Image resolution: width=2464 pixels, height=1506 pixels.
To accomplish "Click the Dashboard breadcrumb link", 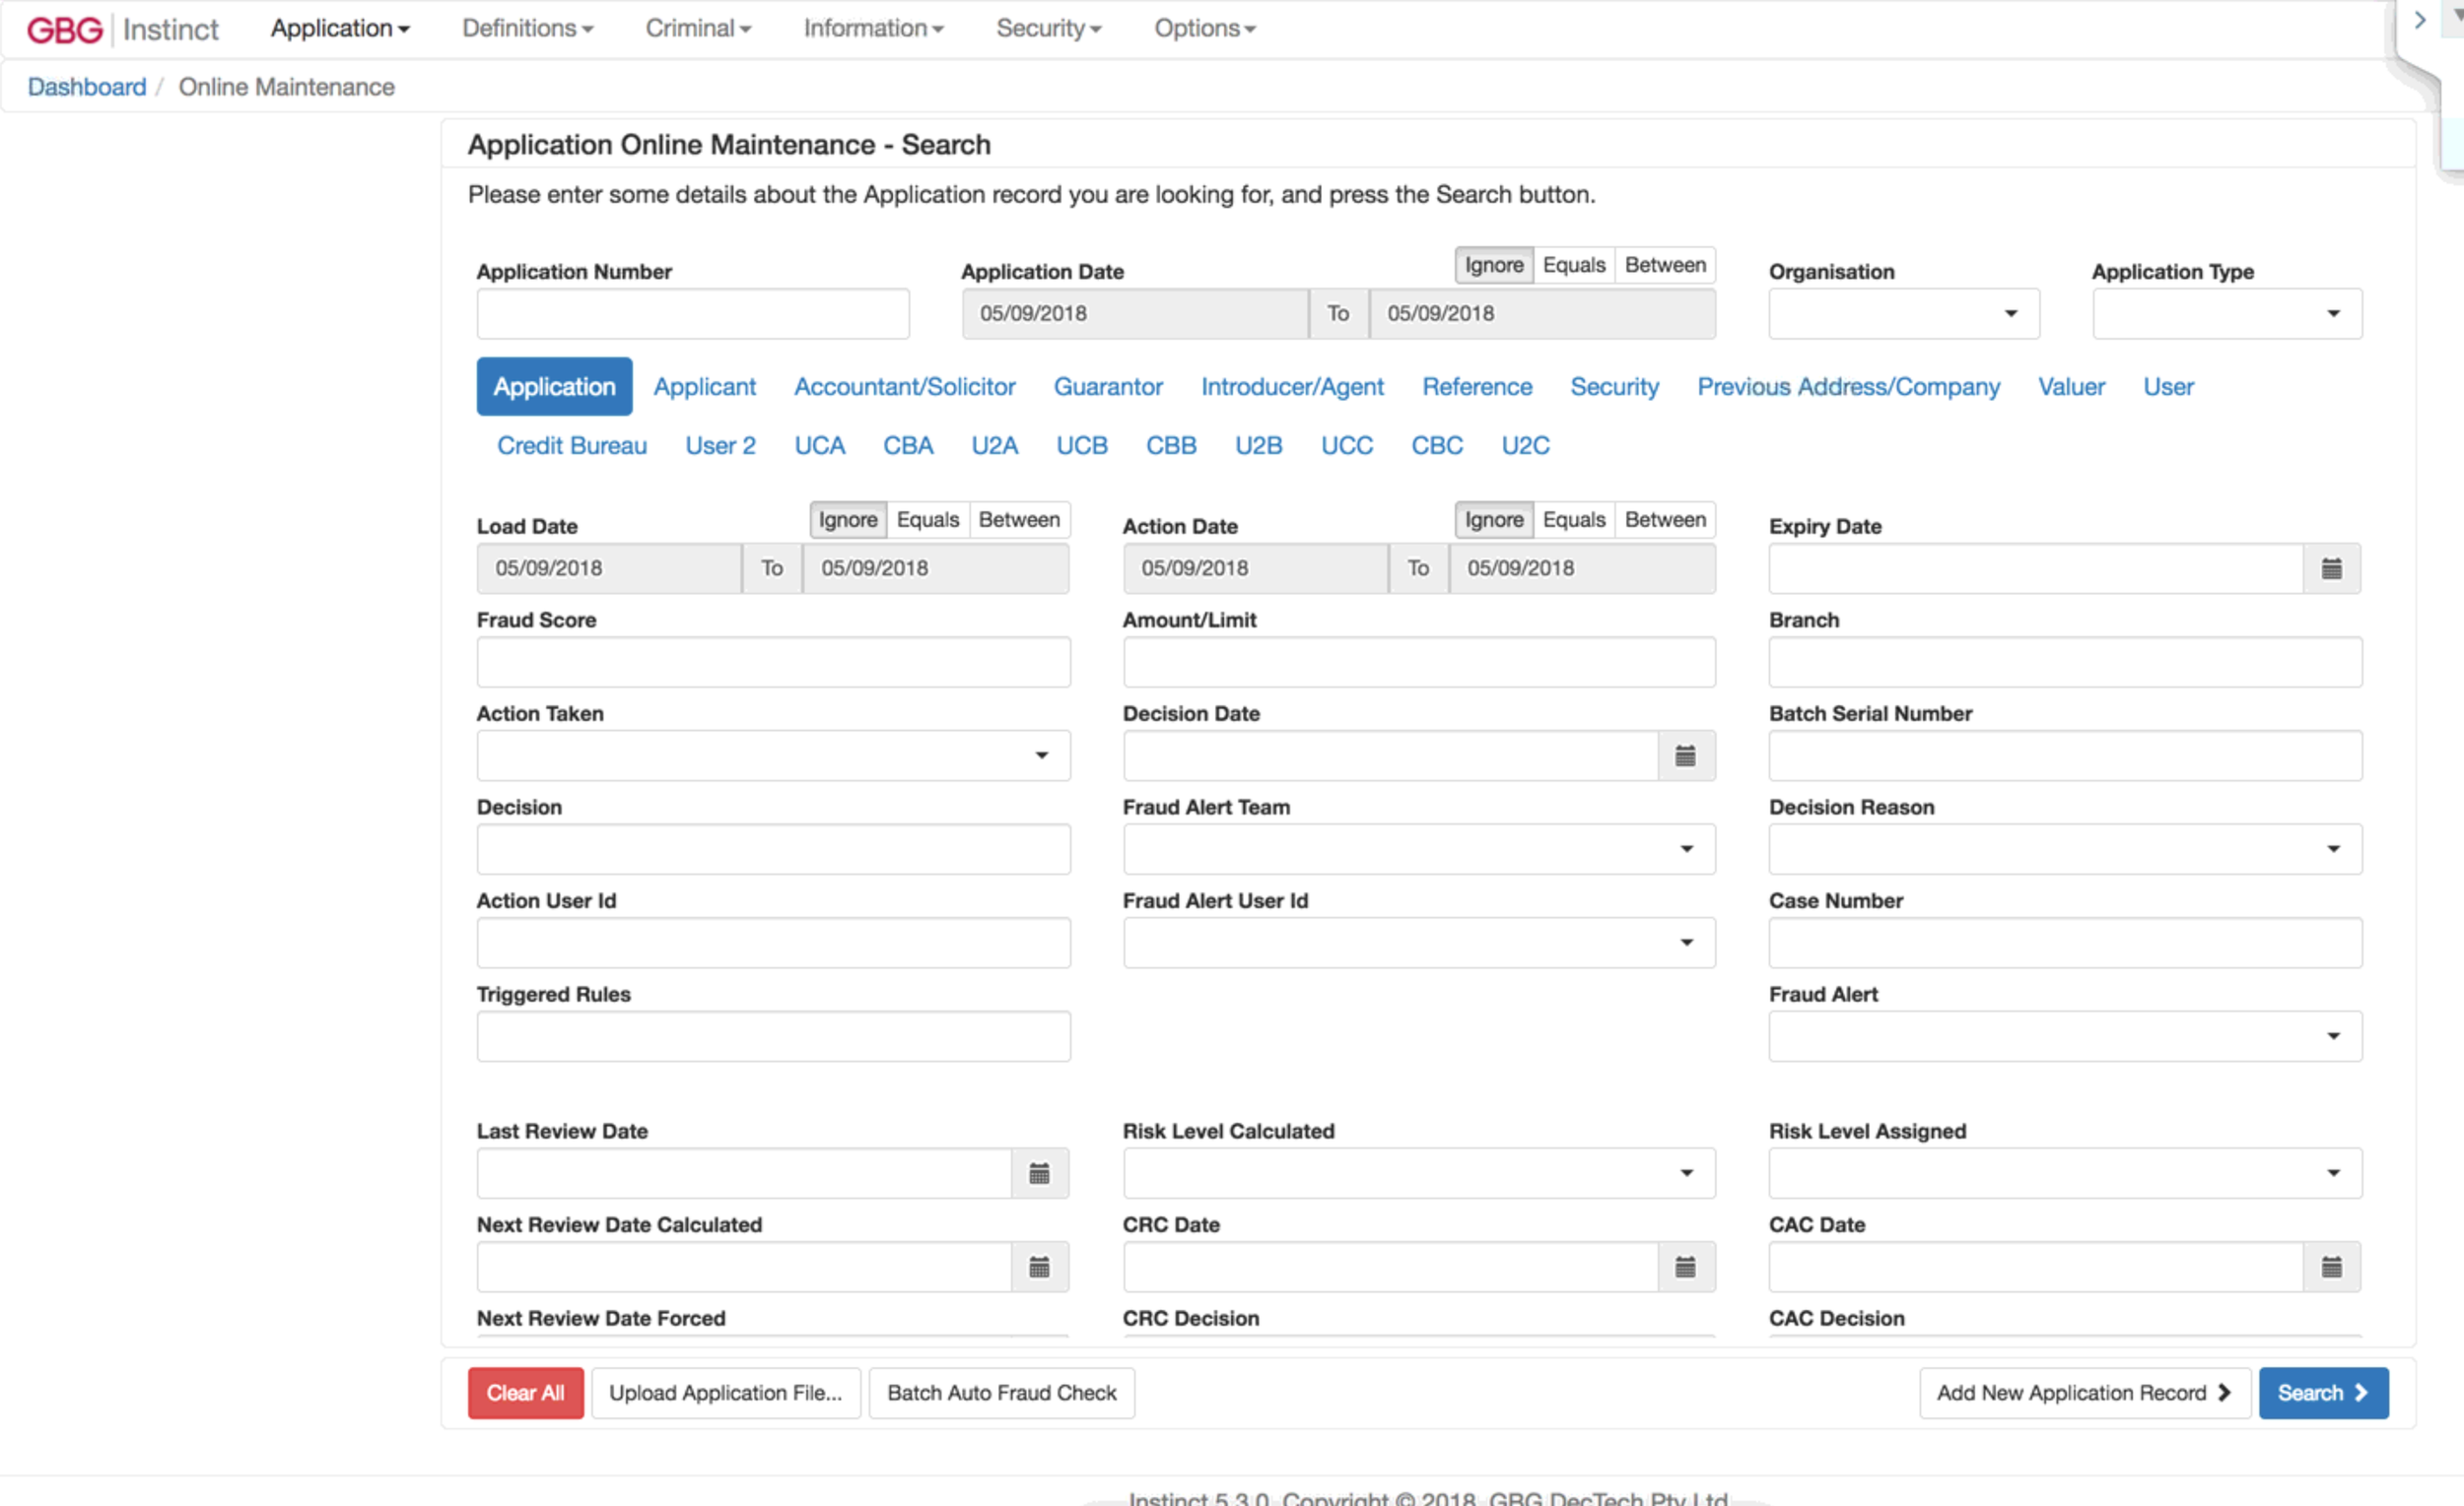I will pyautogui.click(x=87, y=87).
